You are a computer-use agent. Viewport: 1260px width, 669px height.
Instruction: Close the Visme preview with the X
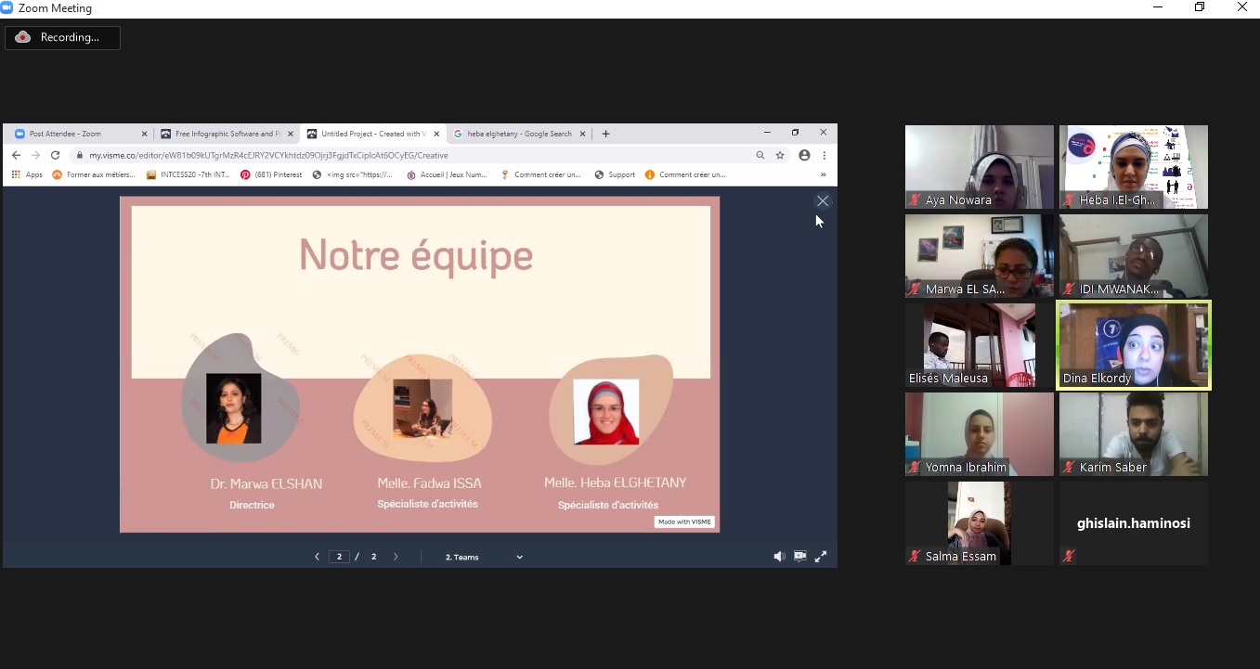tap(822, 201)
